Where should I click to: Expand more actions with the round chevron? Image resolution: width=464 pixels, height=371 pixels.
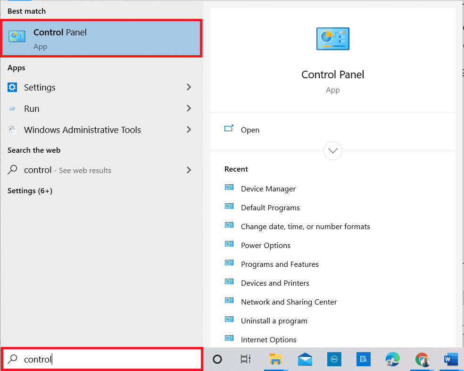click(x=333, y=151)
